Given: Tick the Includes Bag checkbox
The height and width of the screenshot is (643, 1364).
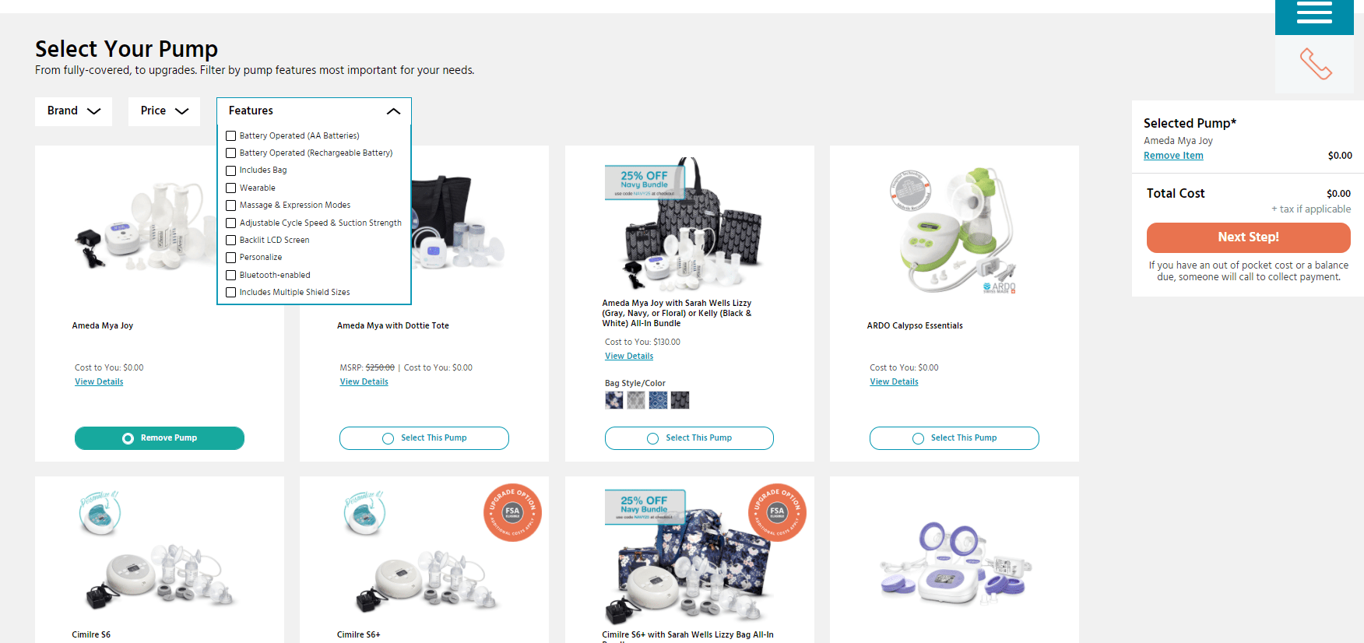Looking at the screenshot, I should point(231,170).
